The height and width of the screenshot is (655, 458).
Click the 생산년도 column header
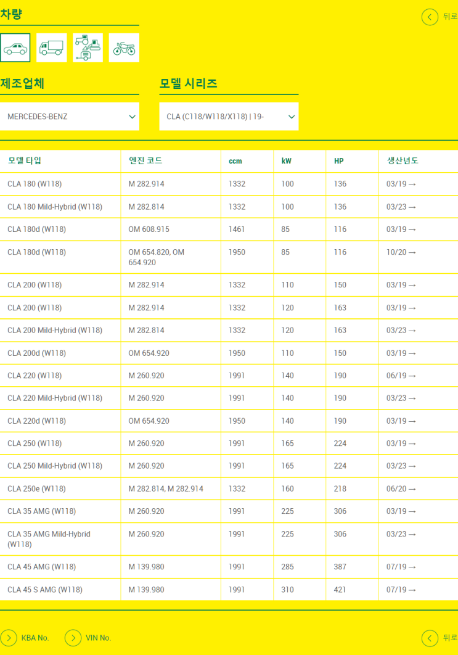coord(403,161)
